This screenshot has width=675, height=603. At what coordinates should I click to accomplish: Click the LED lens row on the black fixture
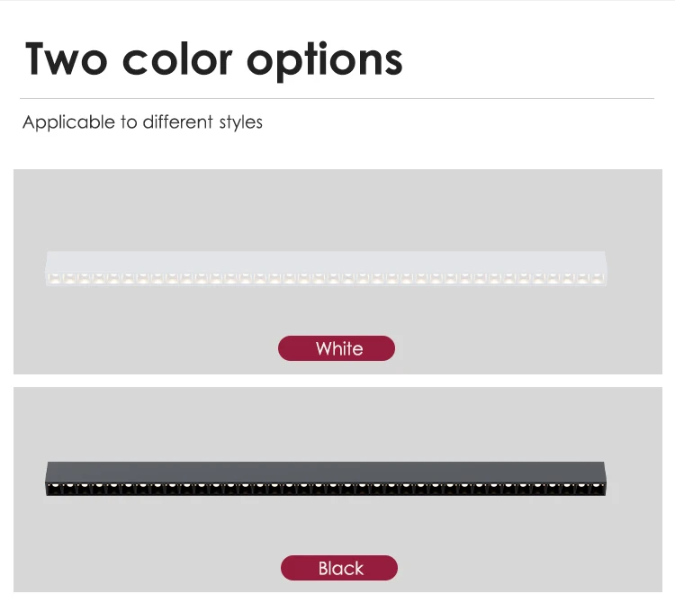327,488
